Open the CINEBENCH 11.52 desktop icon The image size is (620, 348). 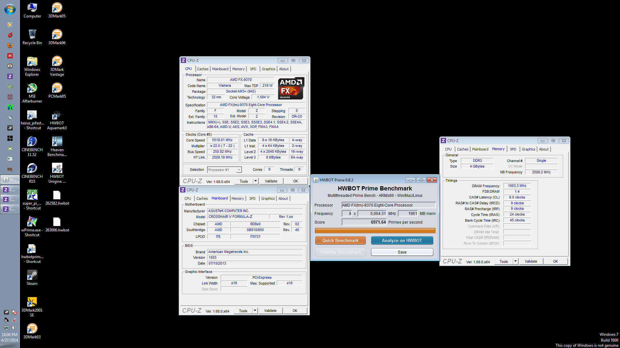coord(32,146)
